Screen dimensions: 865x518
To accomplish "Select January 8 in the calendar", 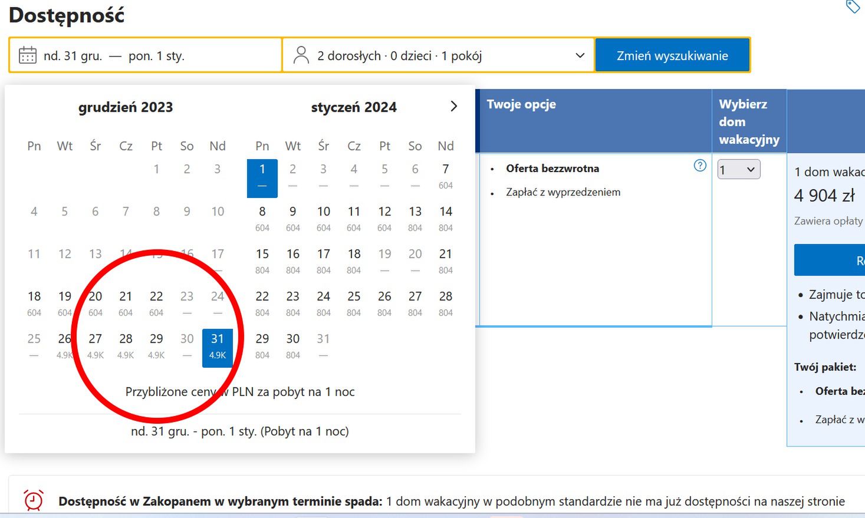I will (262, 211).
